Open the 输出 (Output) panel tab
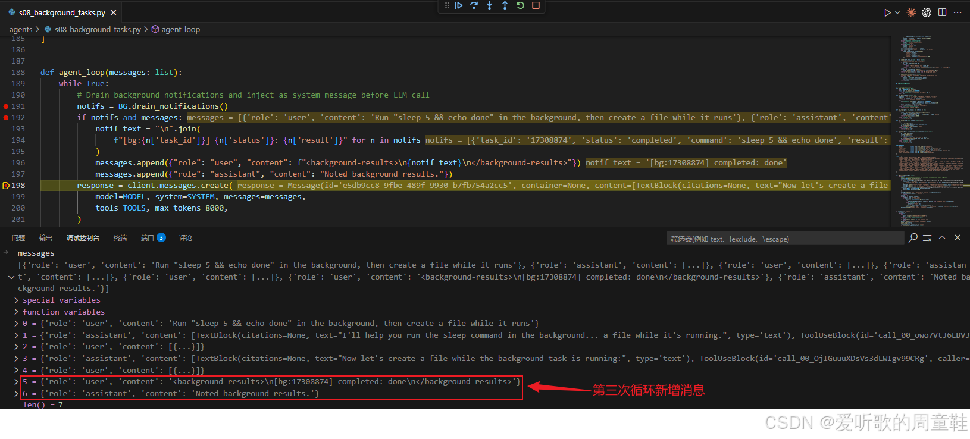This screenshot has width=970, height=439. click(46, 238)
